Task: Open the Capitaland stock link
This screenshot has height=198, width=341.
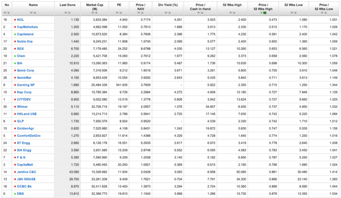Action: 25,34
